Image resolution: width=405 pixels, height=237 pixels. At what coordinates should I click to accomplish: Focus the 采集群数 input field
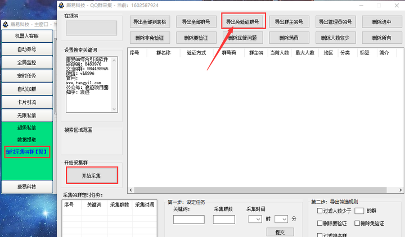[x=224, y=220]
